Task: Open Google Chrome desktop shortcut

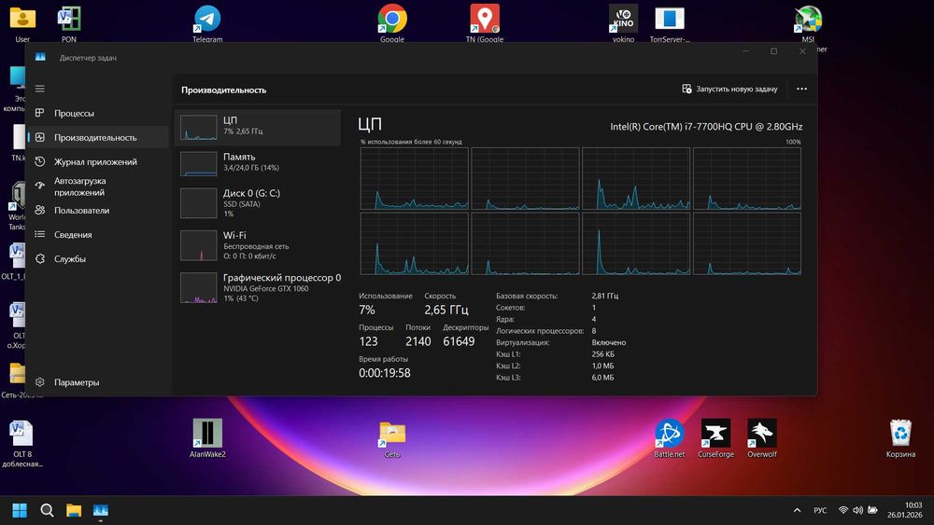Action: pyautogui.click(x=392, y=23)
